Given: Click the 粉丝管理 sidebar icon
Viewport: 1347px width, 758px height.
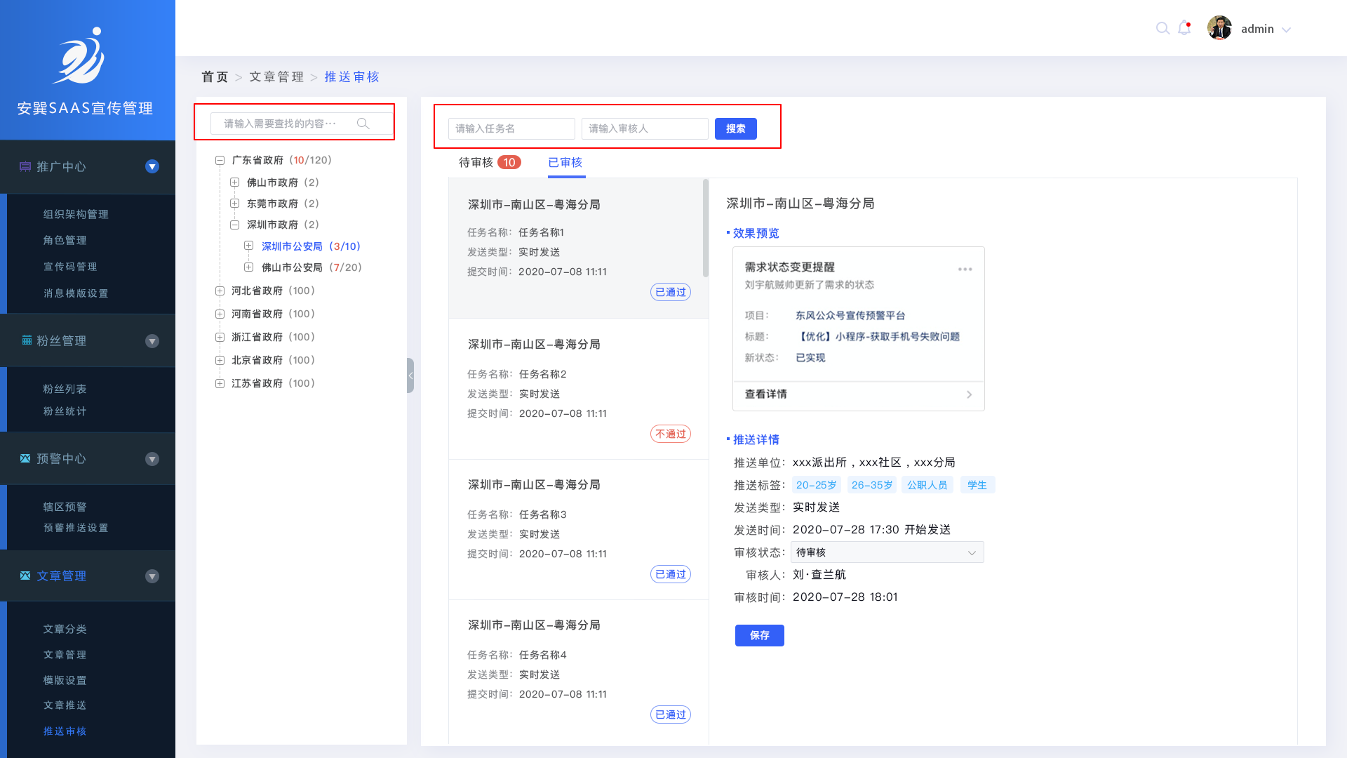Looking at the screenshot, I should click(27, 340).
